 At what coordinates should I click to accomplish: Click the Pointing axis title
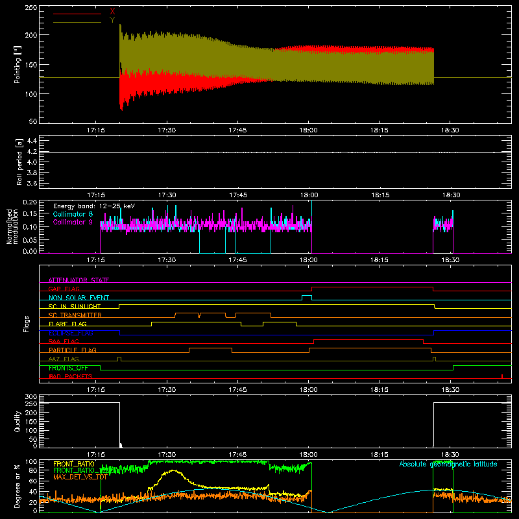(x=18, y=64)
